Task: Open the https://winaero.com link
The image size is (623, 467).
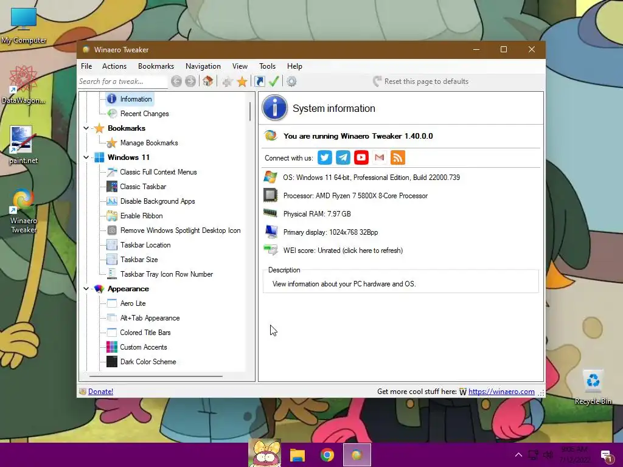Action: 501,392
